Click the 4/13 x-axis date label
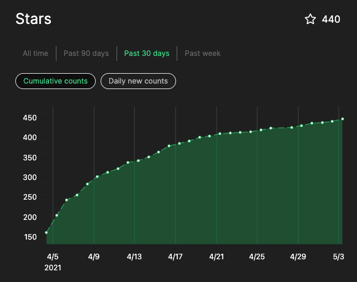Screen dimensions: 357x282 (x=134, y=257)
